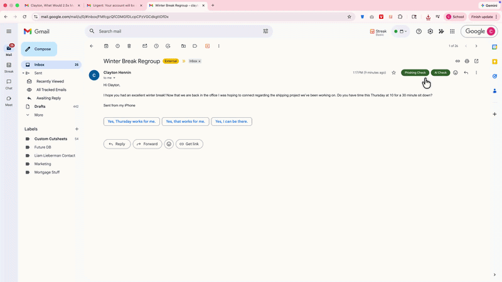This screenshot has width=502, height=282.
Task: Open Awaiting Reply
Action: pos(48,98)
